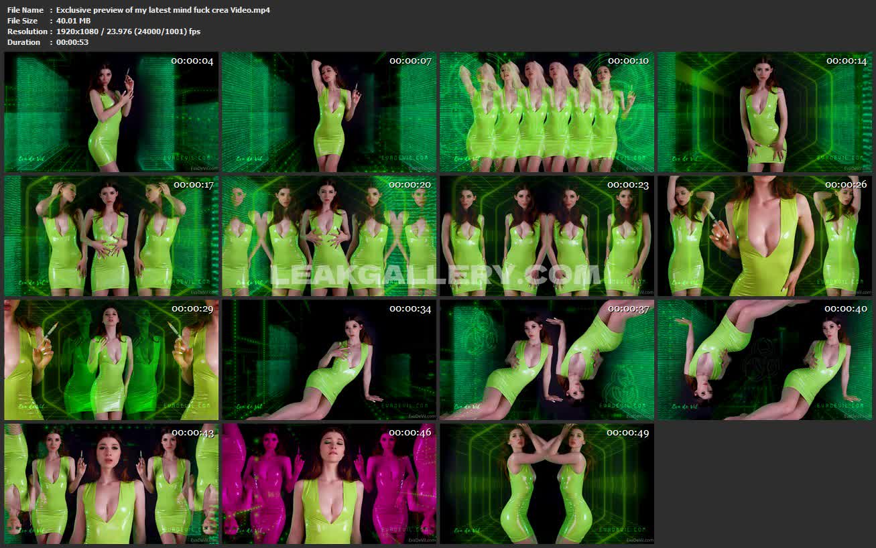876x548 pixels.
Task: Click the last thumbnail at 00:00:49
Action: point(547,484)
